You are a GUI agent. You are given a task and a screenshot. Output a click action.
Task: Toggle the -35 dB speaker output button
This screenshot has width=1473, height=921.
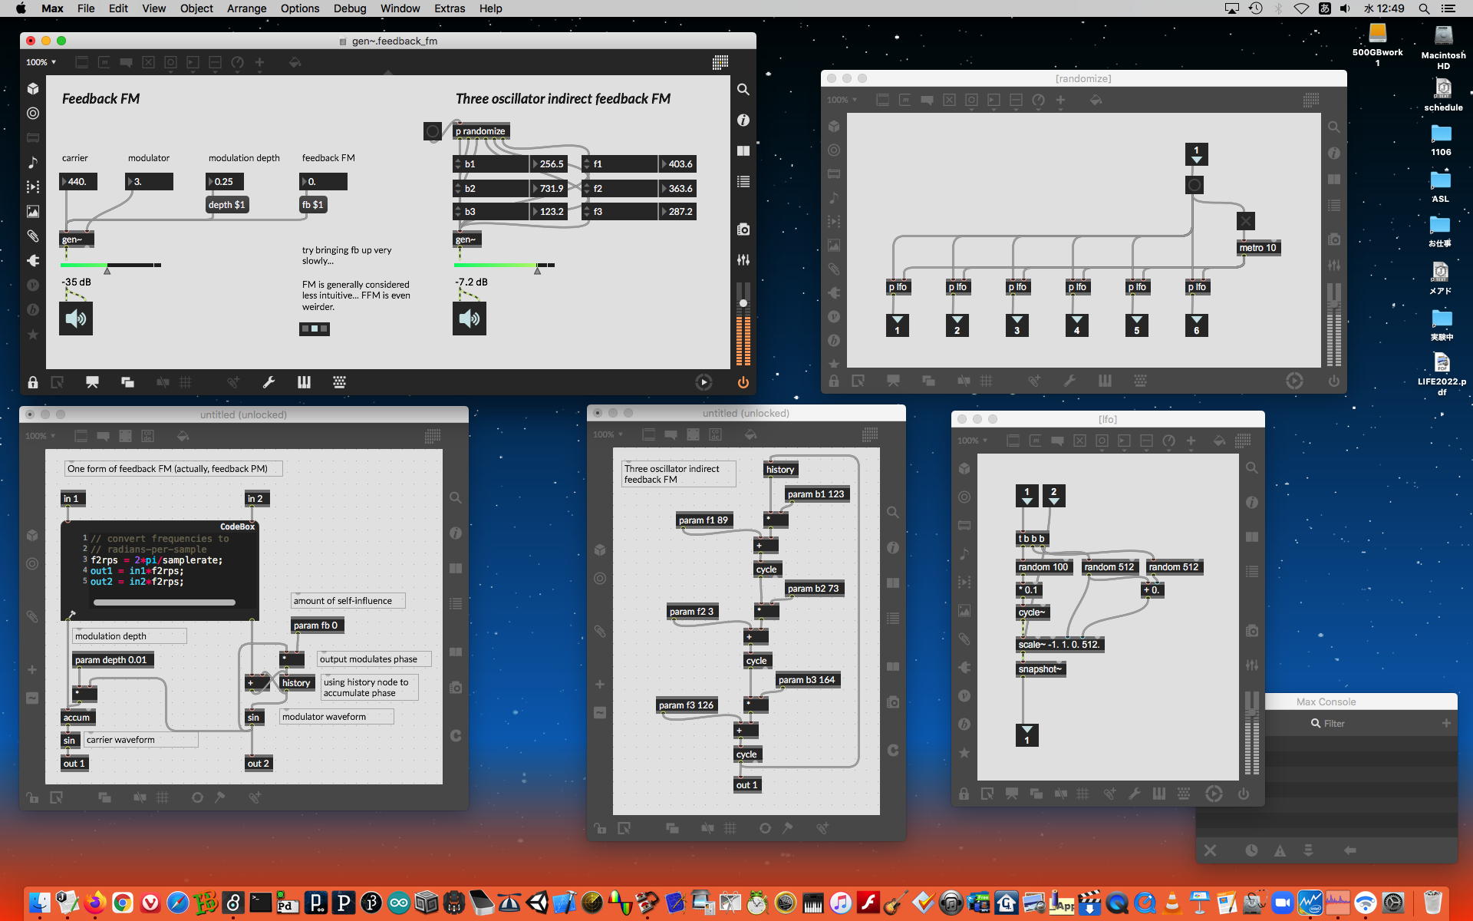tap(76, 319)
